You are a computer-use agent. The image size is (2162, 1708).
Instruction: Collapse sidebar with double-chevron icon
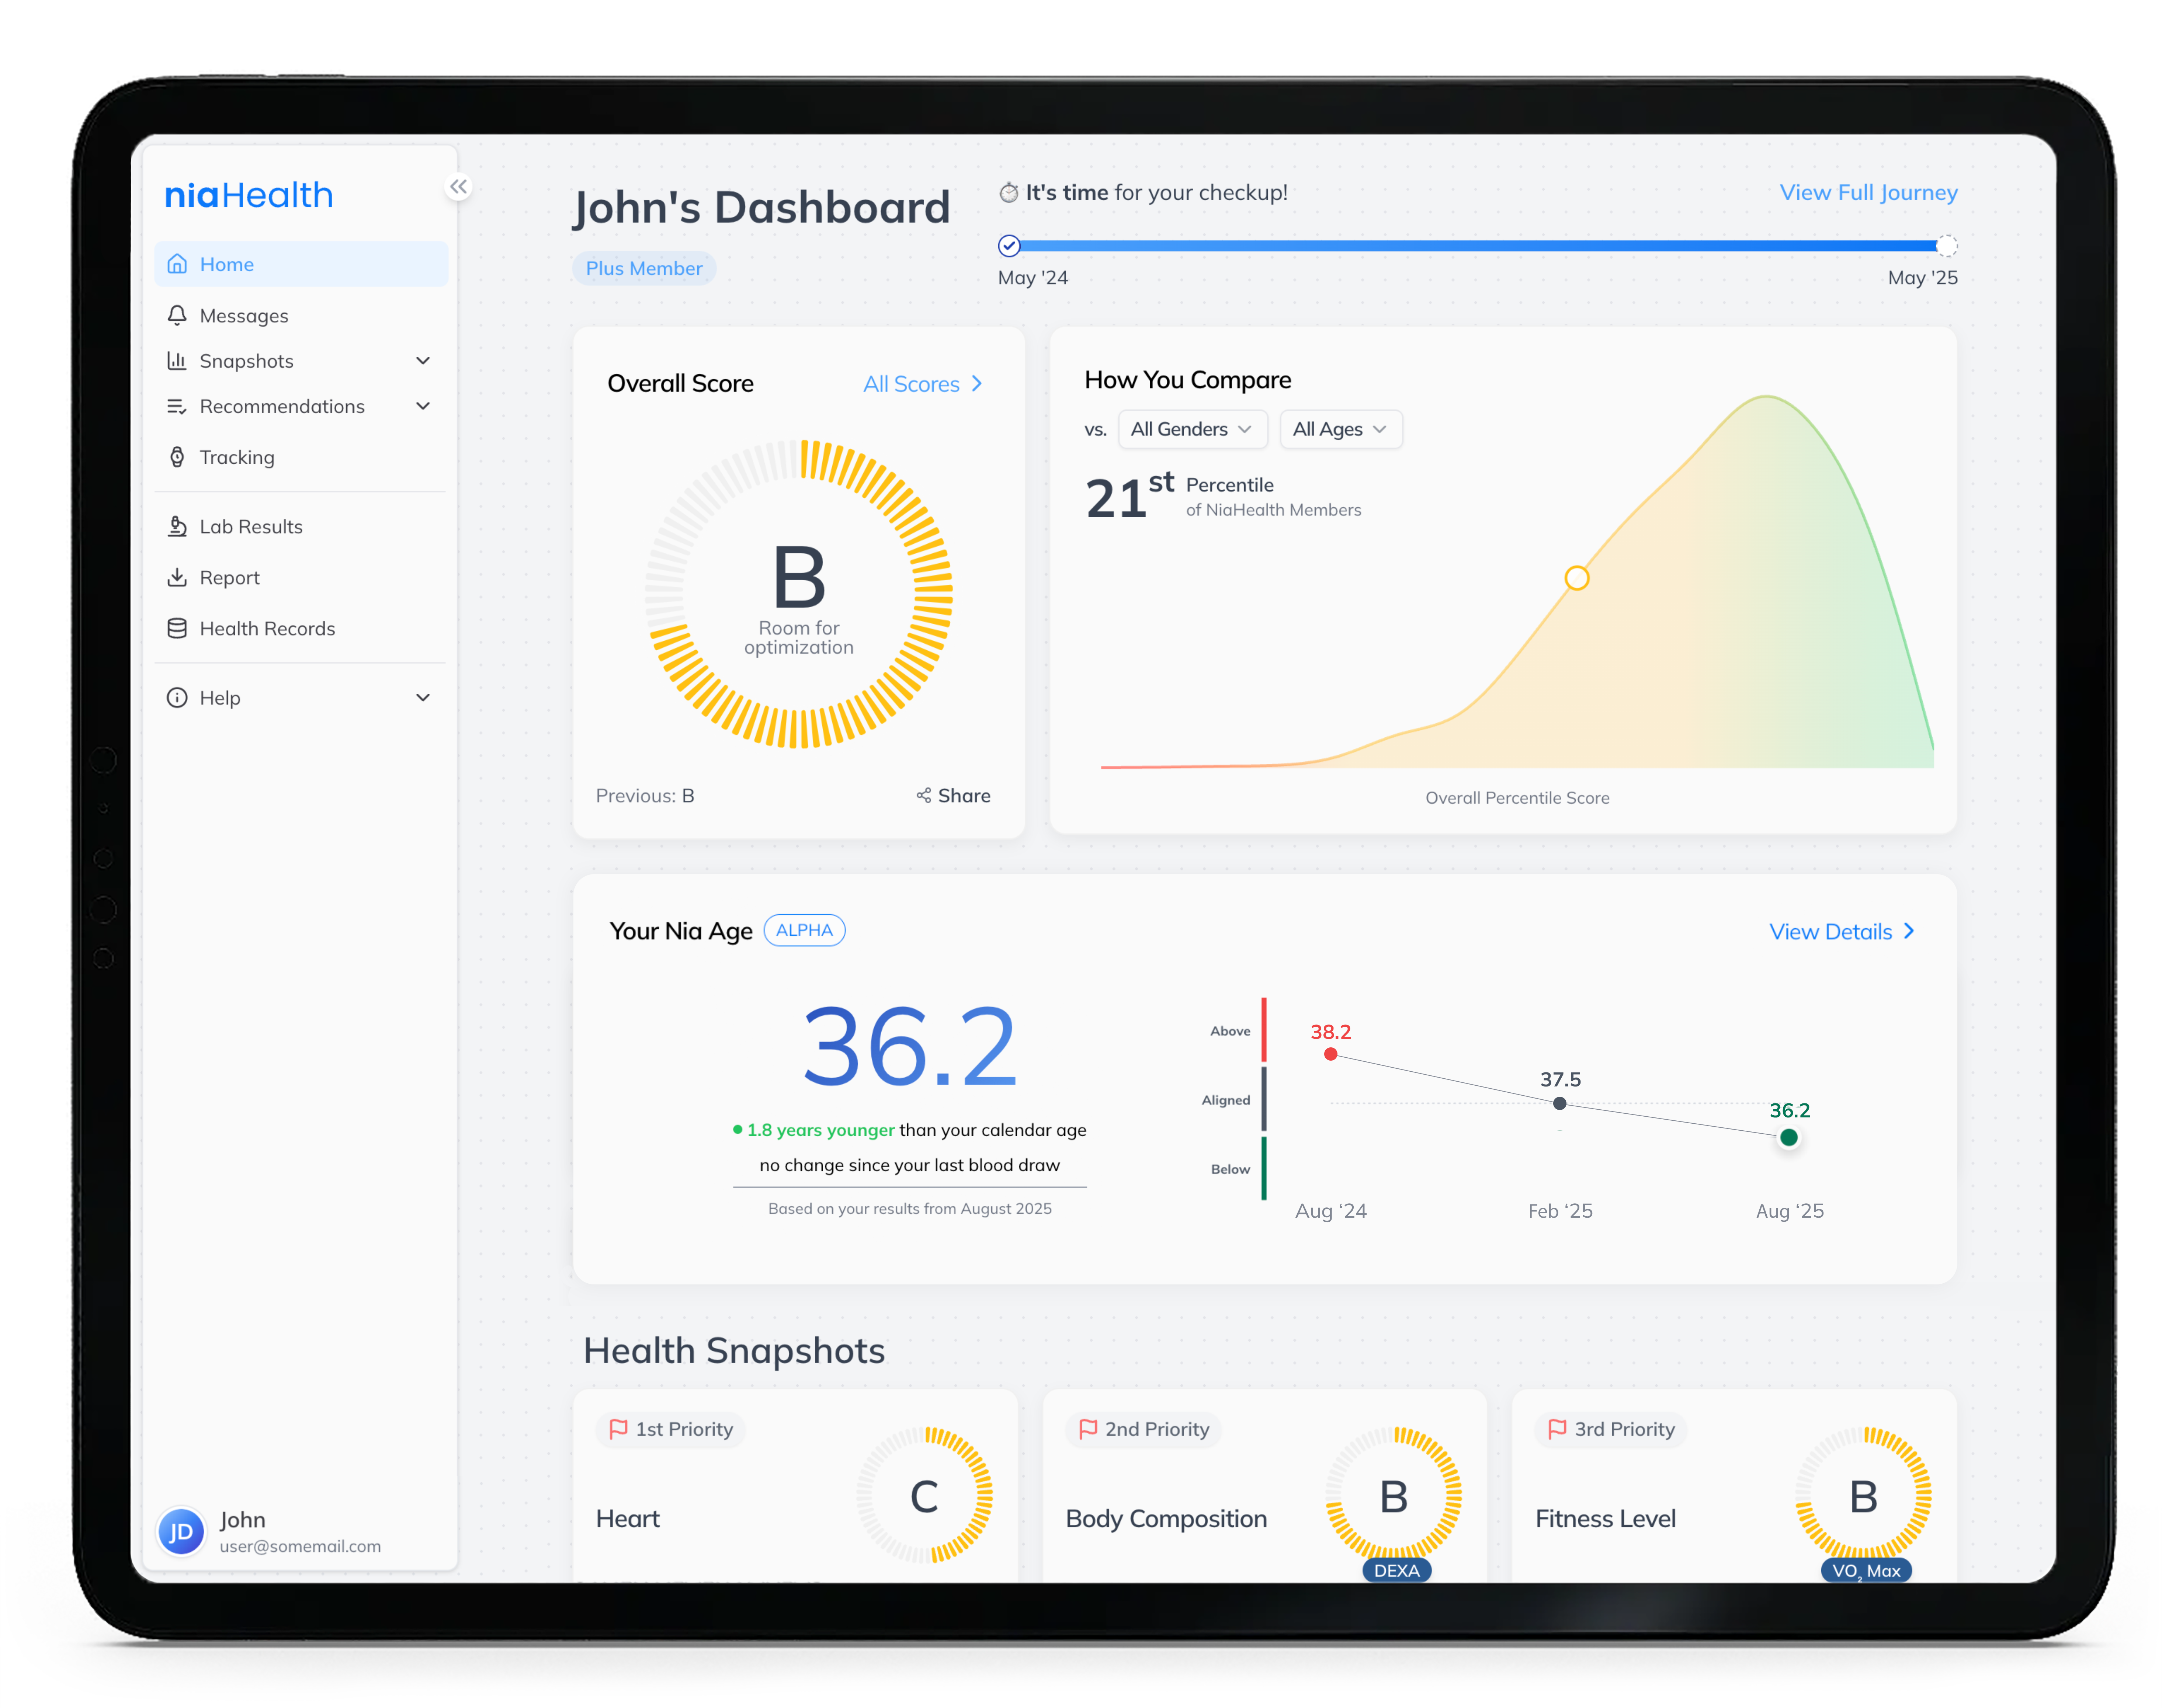pyautogui.click(x=458, y=187)
